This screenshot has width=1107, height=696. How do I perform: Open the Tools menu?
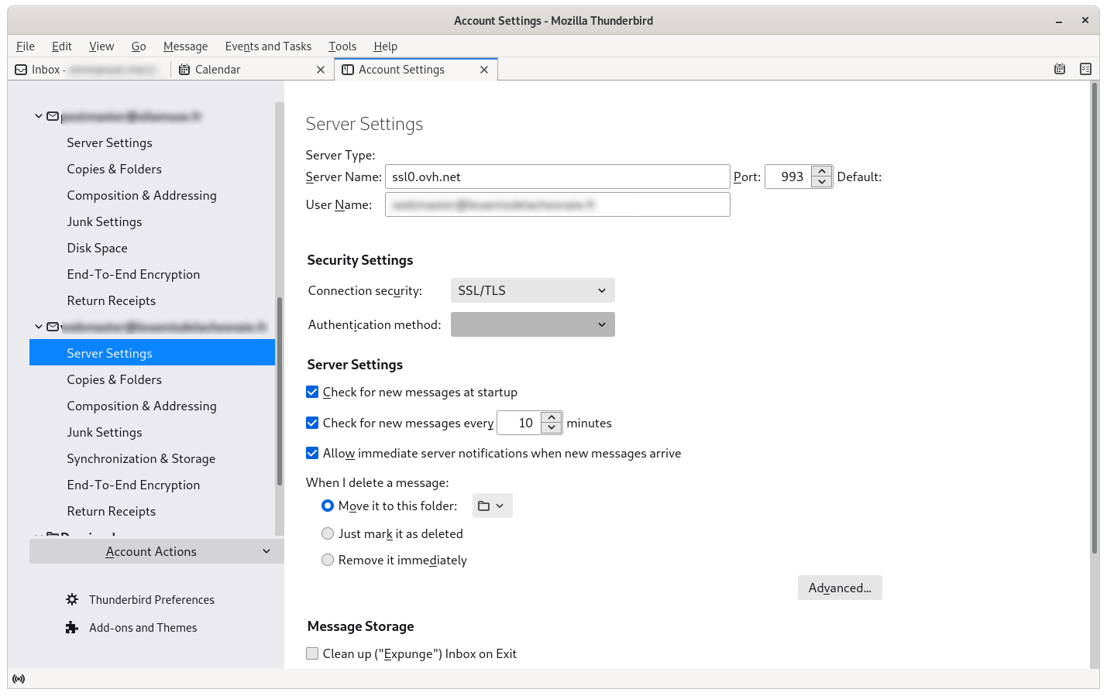[342, 46]
